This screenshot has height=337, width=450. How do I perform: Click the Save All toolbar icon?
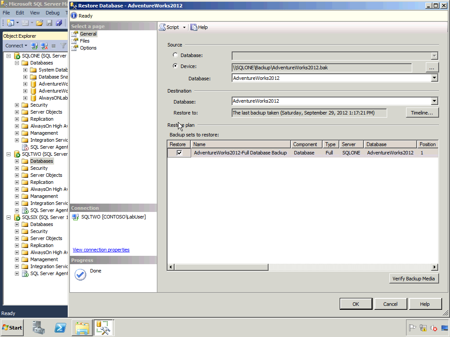[x=59, y=23]
